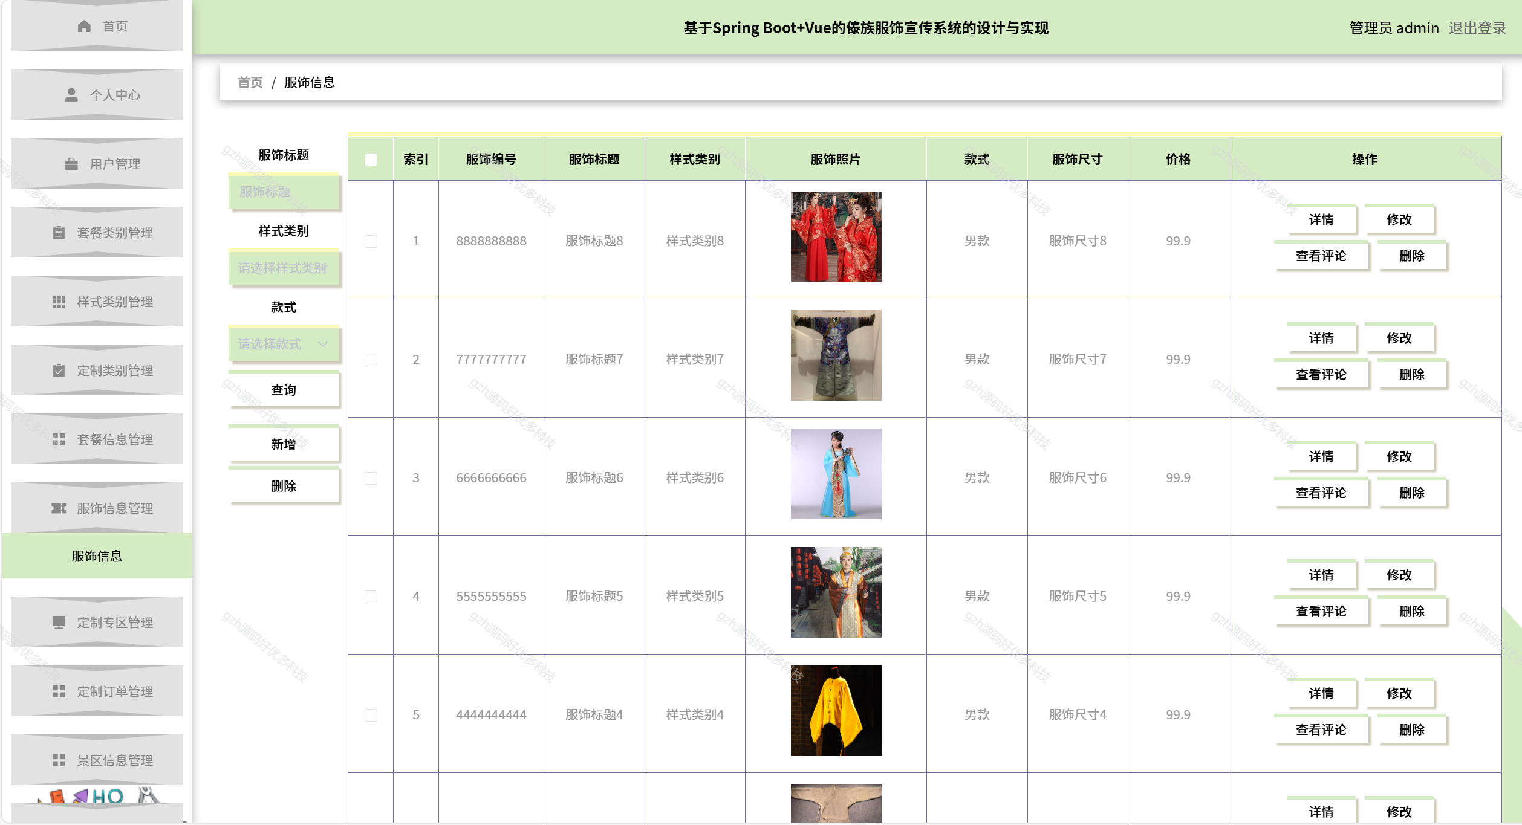Check the row checkbox for 7777777777

(371, 360)
